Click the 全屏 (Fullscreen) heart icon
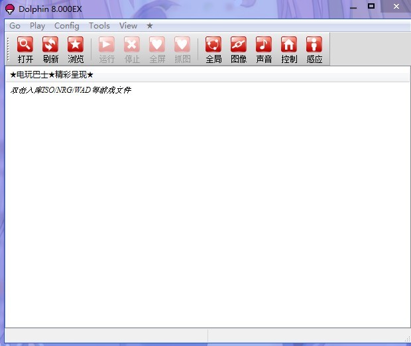 (157, 44)
